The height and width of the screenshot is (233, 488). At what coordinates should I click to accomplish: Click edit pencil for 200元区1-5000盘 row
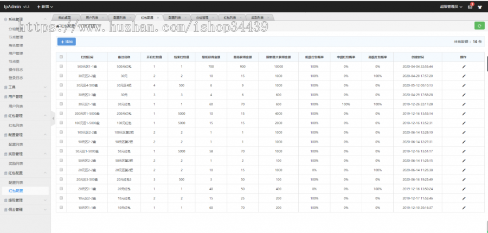pyautogui.click(x=464, y=113)
